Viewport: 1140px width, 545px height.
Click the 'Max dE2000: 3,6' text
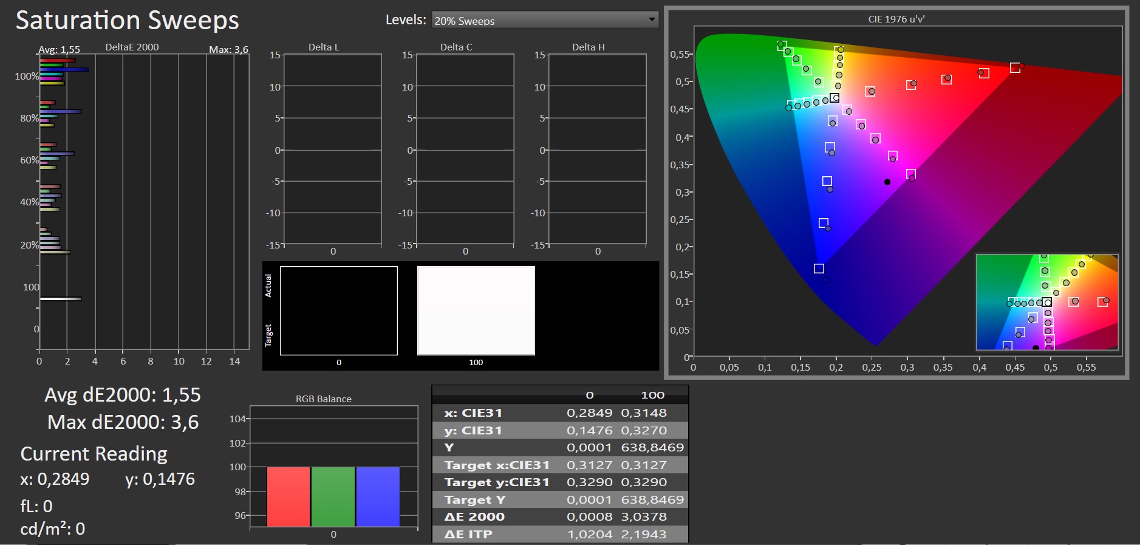click(x=123, y=422)
